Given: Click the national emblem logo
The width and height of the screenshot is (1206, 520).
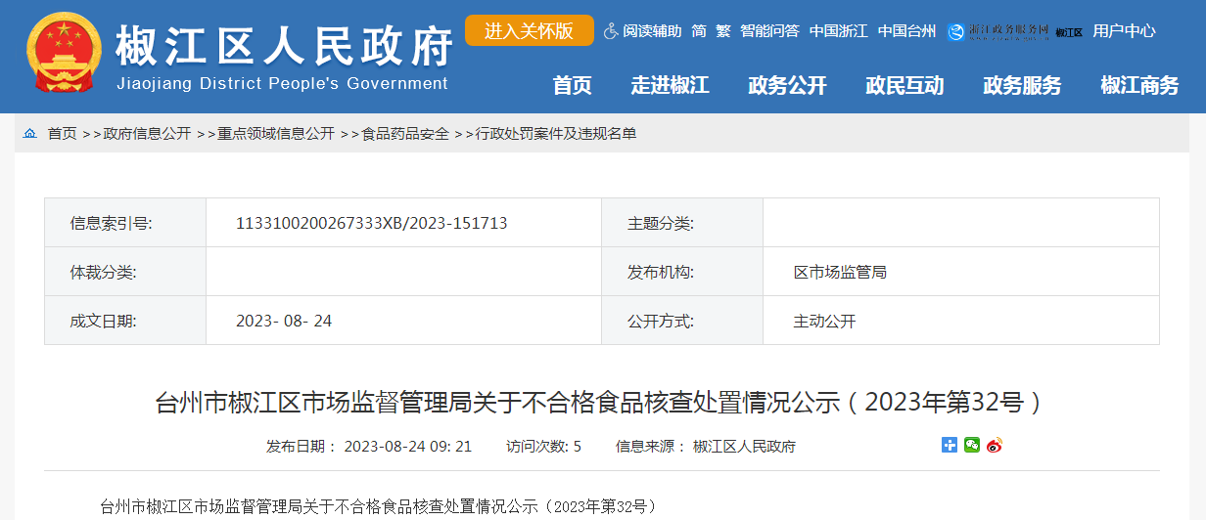Looking at the screenshot, I should (x=64, y=56).
